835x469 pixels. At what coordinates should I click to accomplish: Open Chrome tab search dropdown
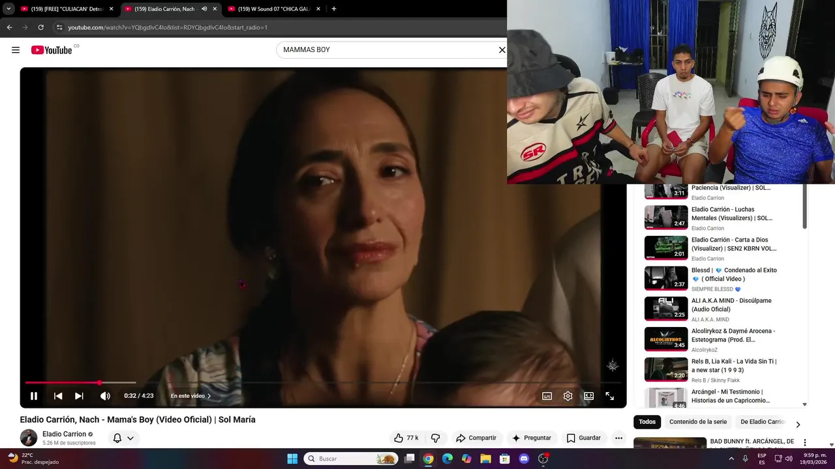coord(8,9)
